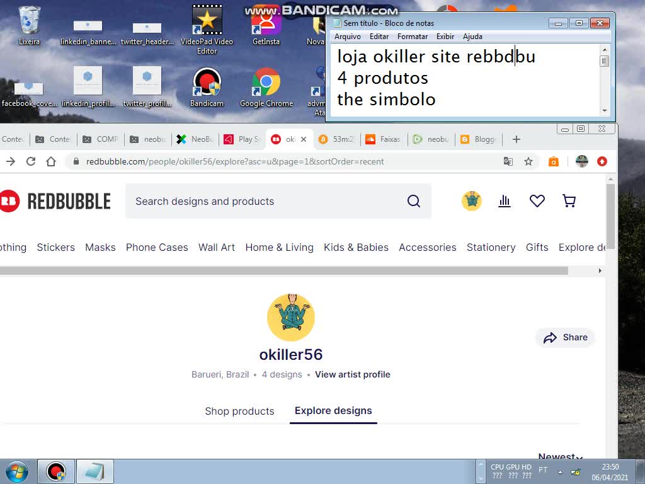This screenshot has height=484, width=645.
Task: Open the shopping cart icon
Action: (x=569, y=201)
